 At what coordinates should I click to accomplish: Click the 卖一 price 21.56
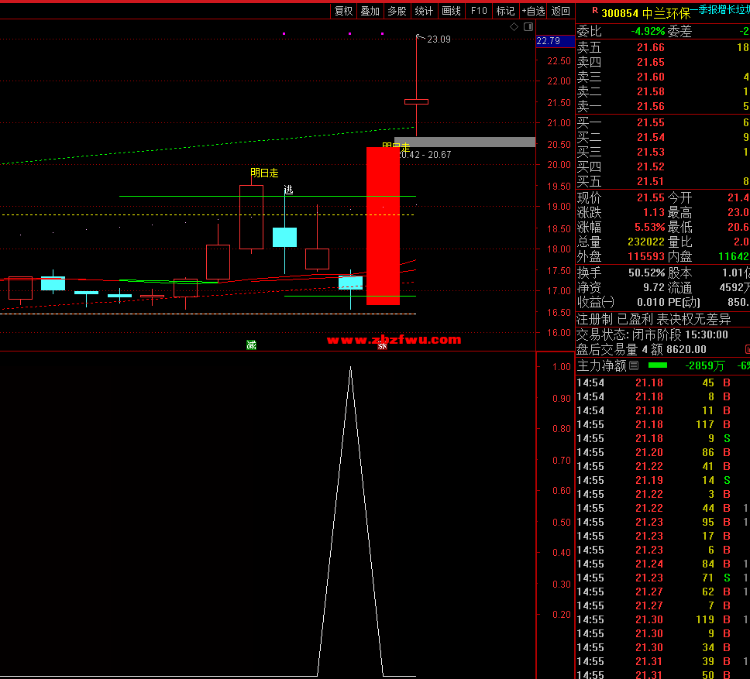pos(651,107)
